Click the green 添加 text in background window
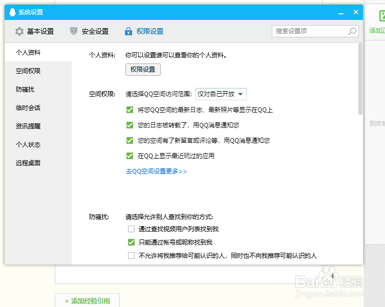The height and width of the screenshot is (307, 385). tap(377, 31)
